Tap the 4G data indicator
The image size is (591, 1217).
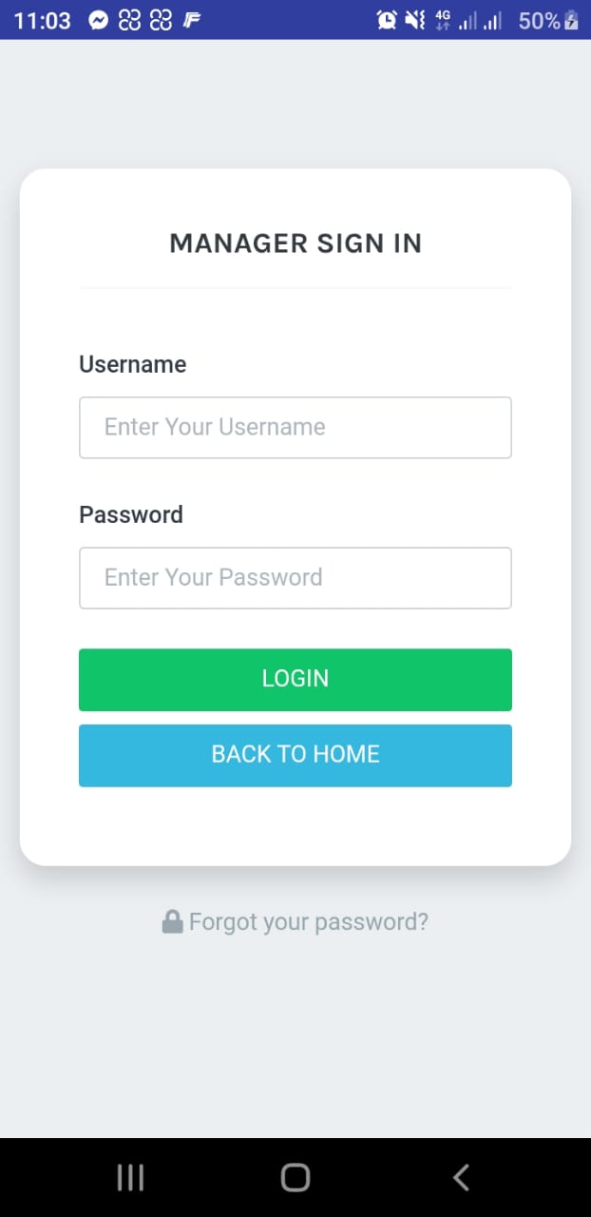pos(443,20)
